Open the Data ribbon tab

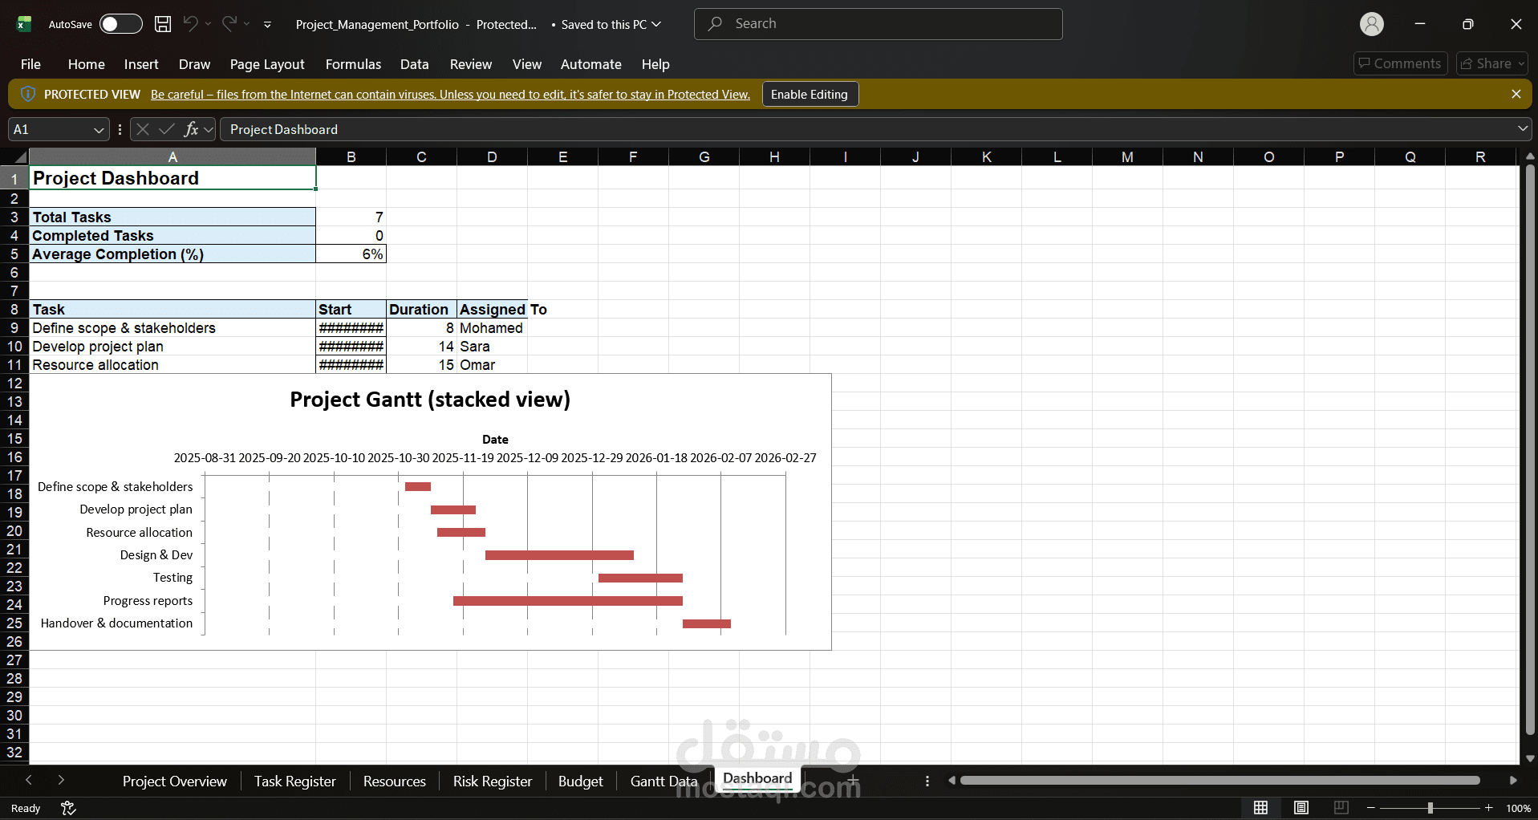pos(414,64)
